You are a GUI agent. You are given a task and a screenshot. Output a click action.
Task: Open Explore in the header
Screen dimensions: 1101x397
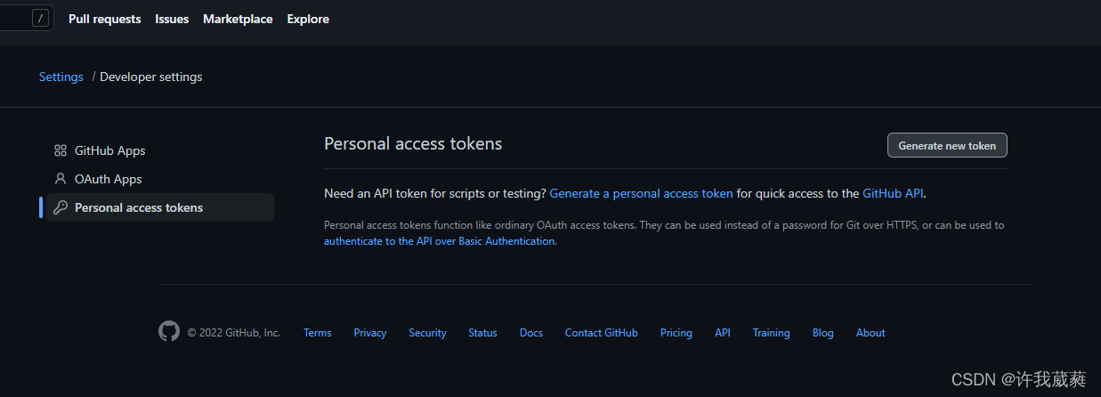308,19
